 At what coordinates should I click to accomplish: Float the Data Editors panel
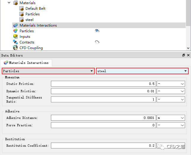point(184,55)
